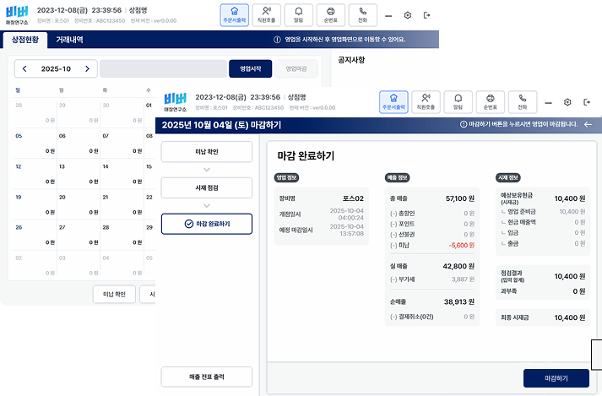Click logout icon in front closing window
Viewport: 602px width, 396px height.
587,102
